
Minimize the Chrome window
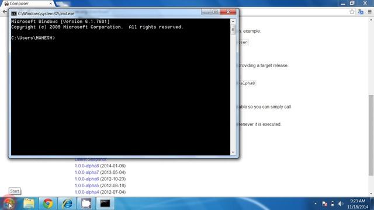(343, 3)
